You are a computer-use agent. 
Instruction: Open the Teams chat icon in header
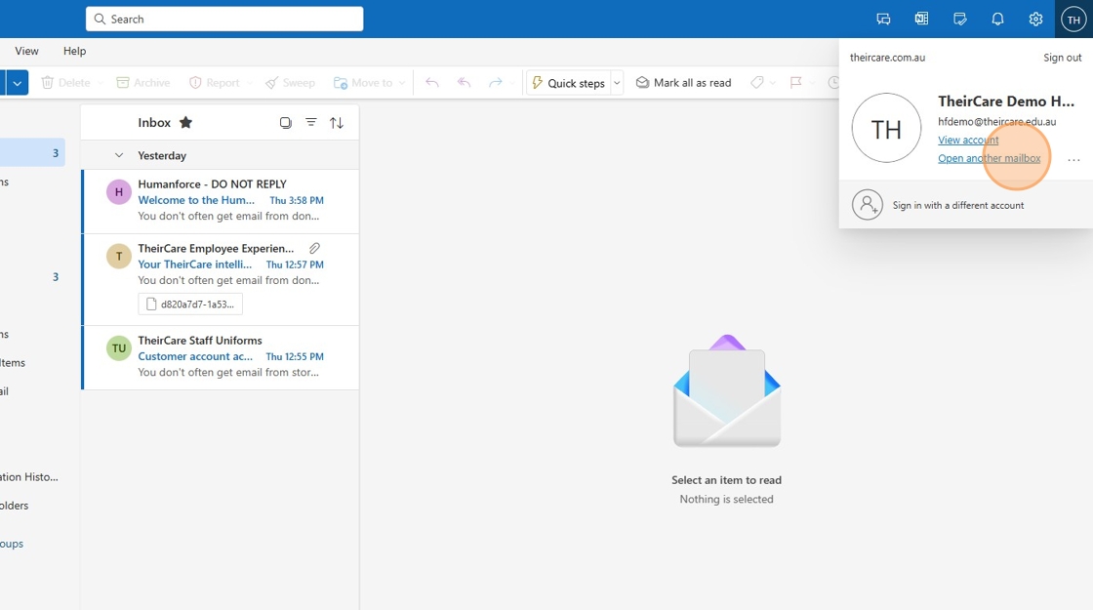click(883, 19)
